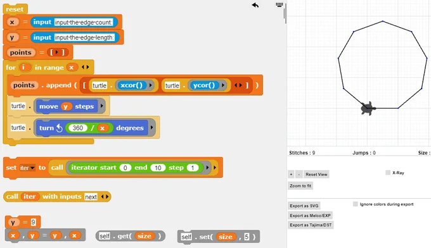Toggle Ignore colors during export checkbox
Viewport: 431px width, 248px height.
(x=356, y=204)
